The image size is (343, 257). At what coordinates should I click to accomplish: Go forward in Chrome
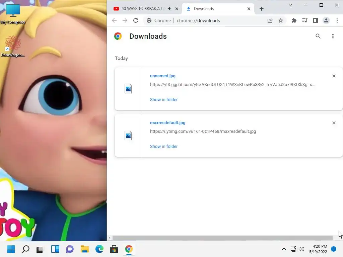click(125, 20)
